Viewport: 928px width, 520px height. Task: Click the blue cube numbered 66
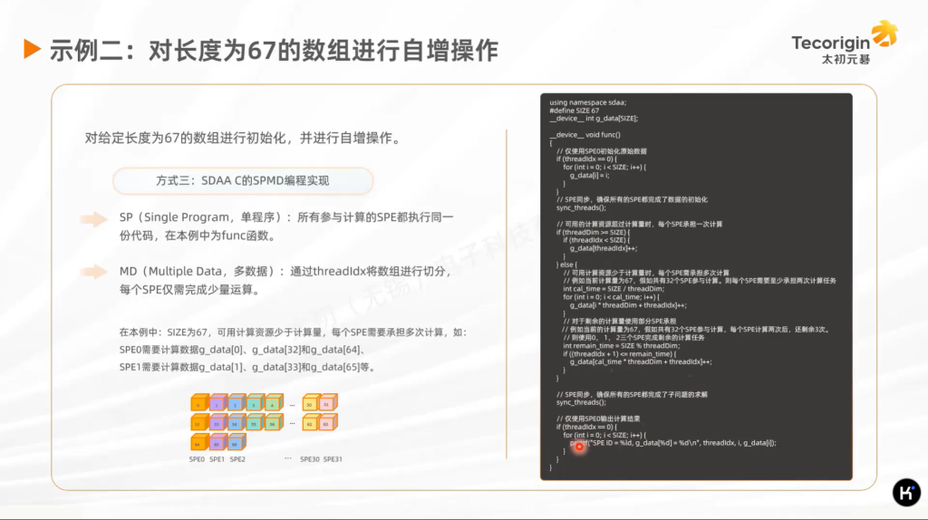[236, 443]
